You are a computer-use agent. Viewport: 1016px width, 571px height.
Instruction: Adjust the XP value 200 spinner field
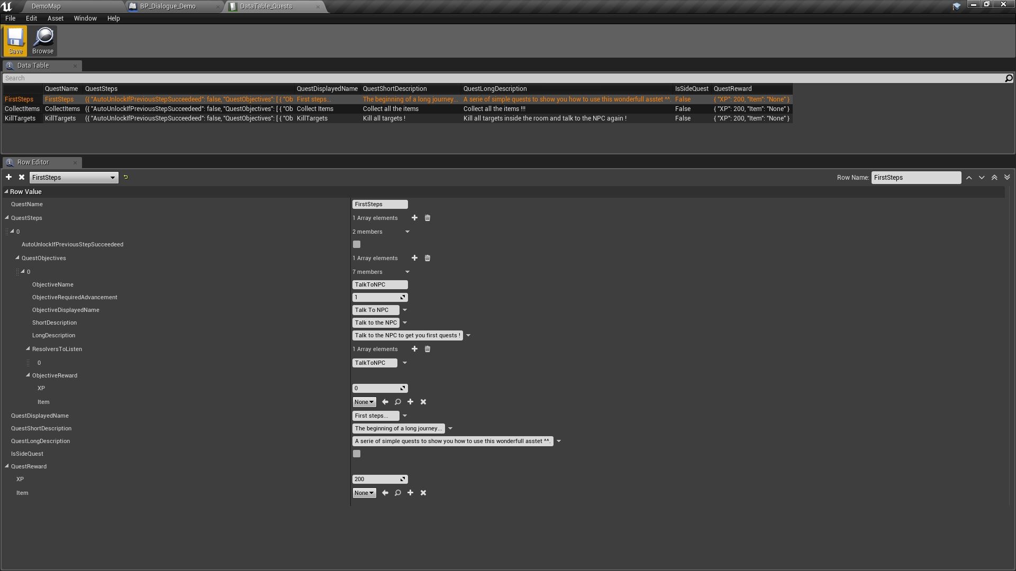tap(379, 478)
